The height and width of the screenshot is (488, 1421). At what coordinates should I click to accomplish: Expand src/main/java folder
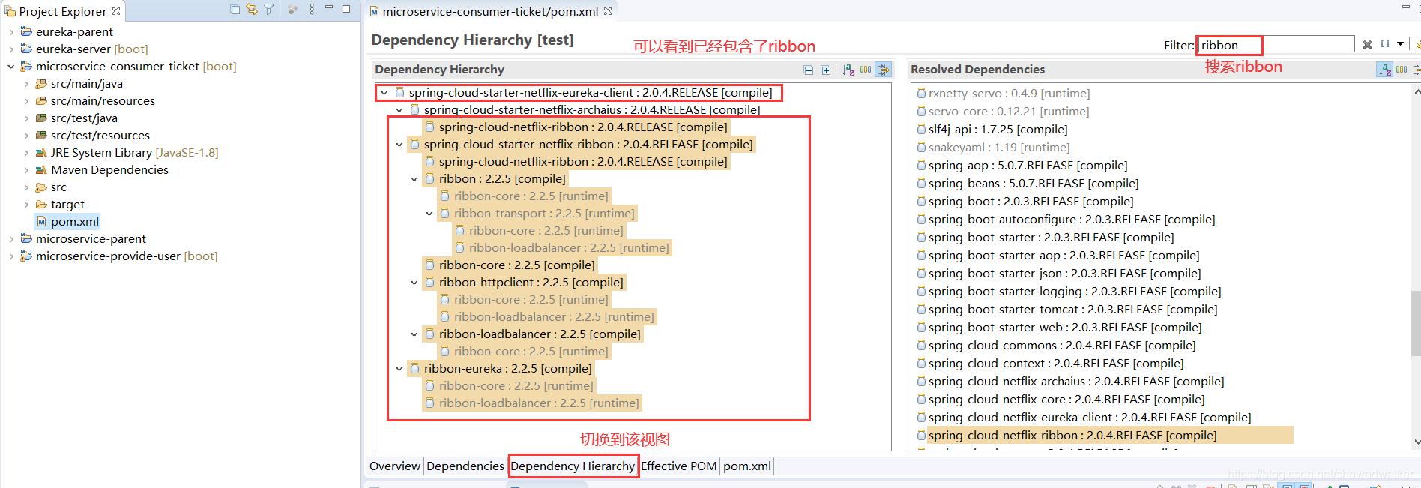[26, 84]
